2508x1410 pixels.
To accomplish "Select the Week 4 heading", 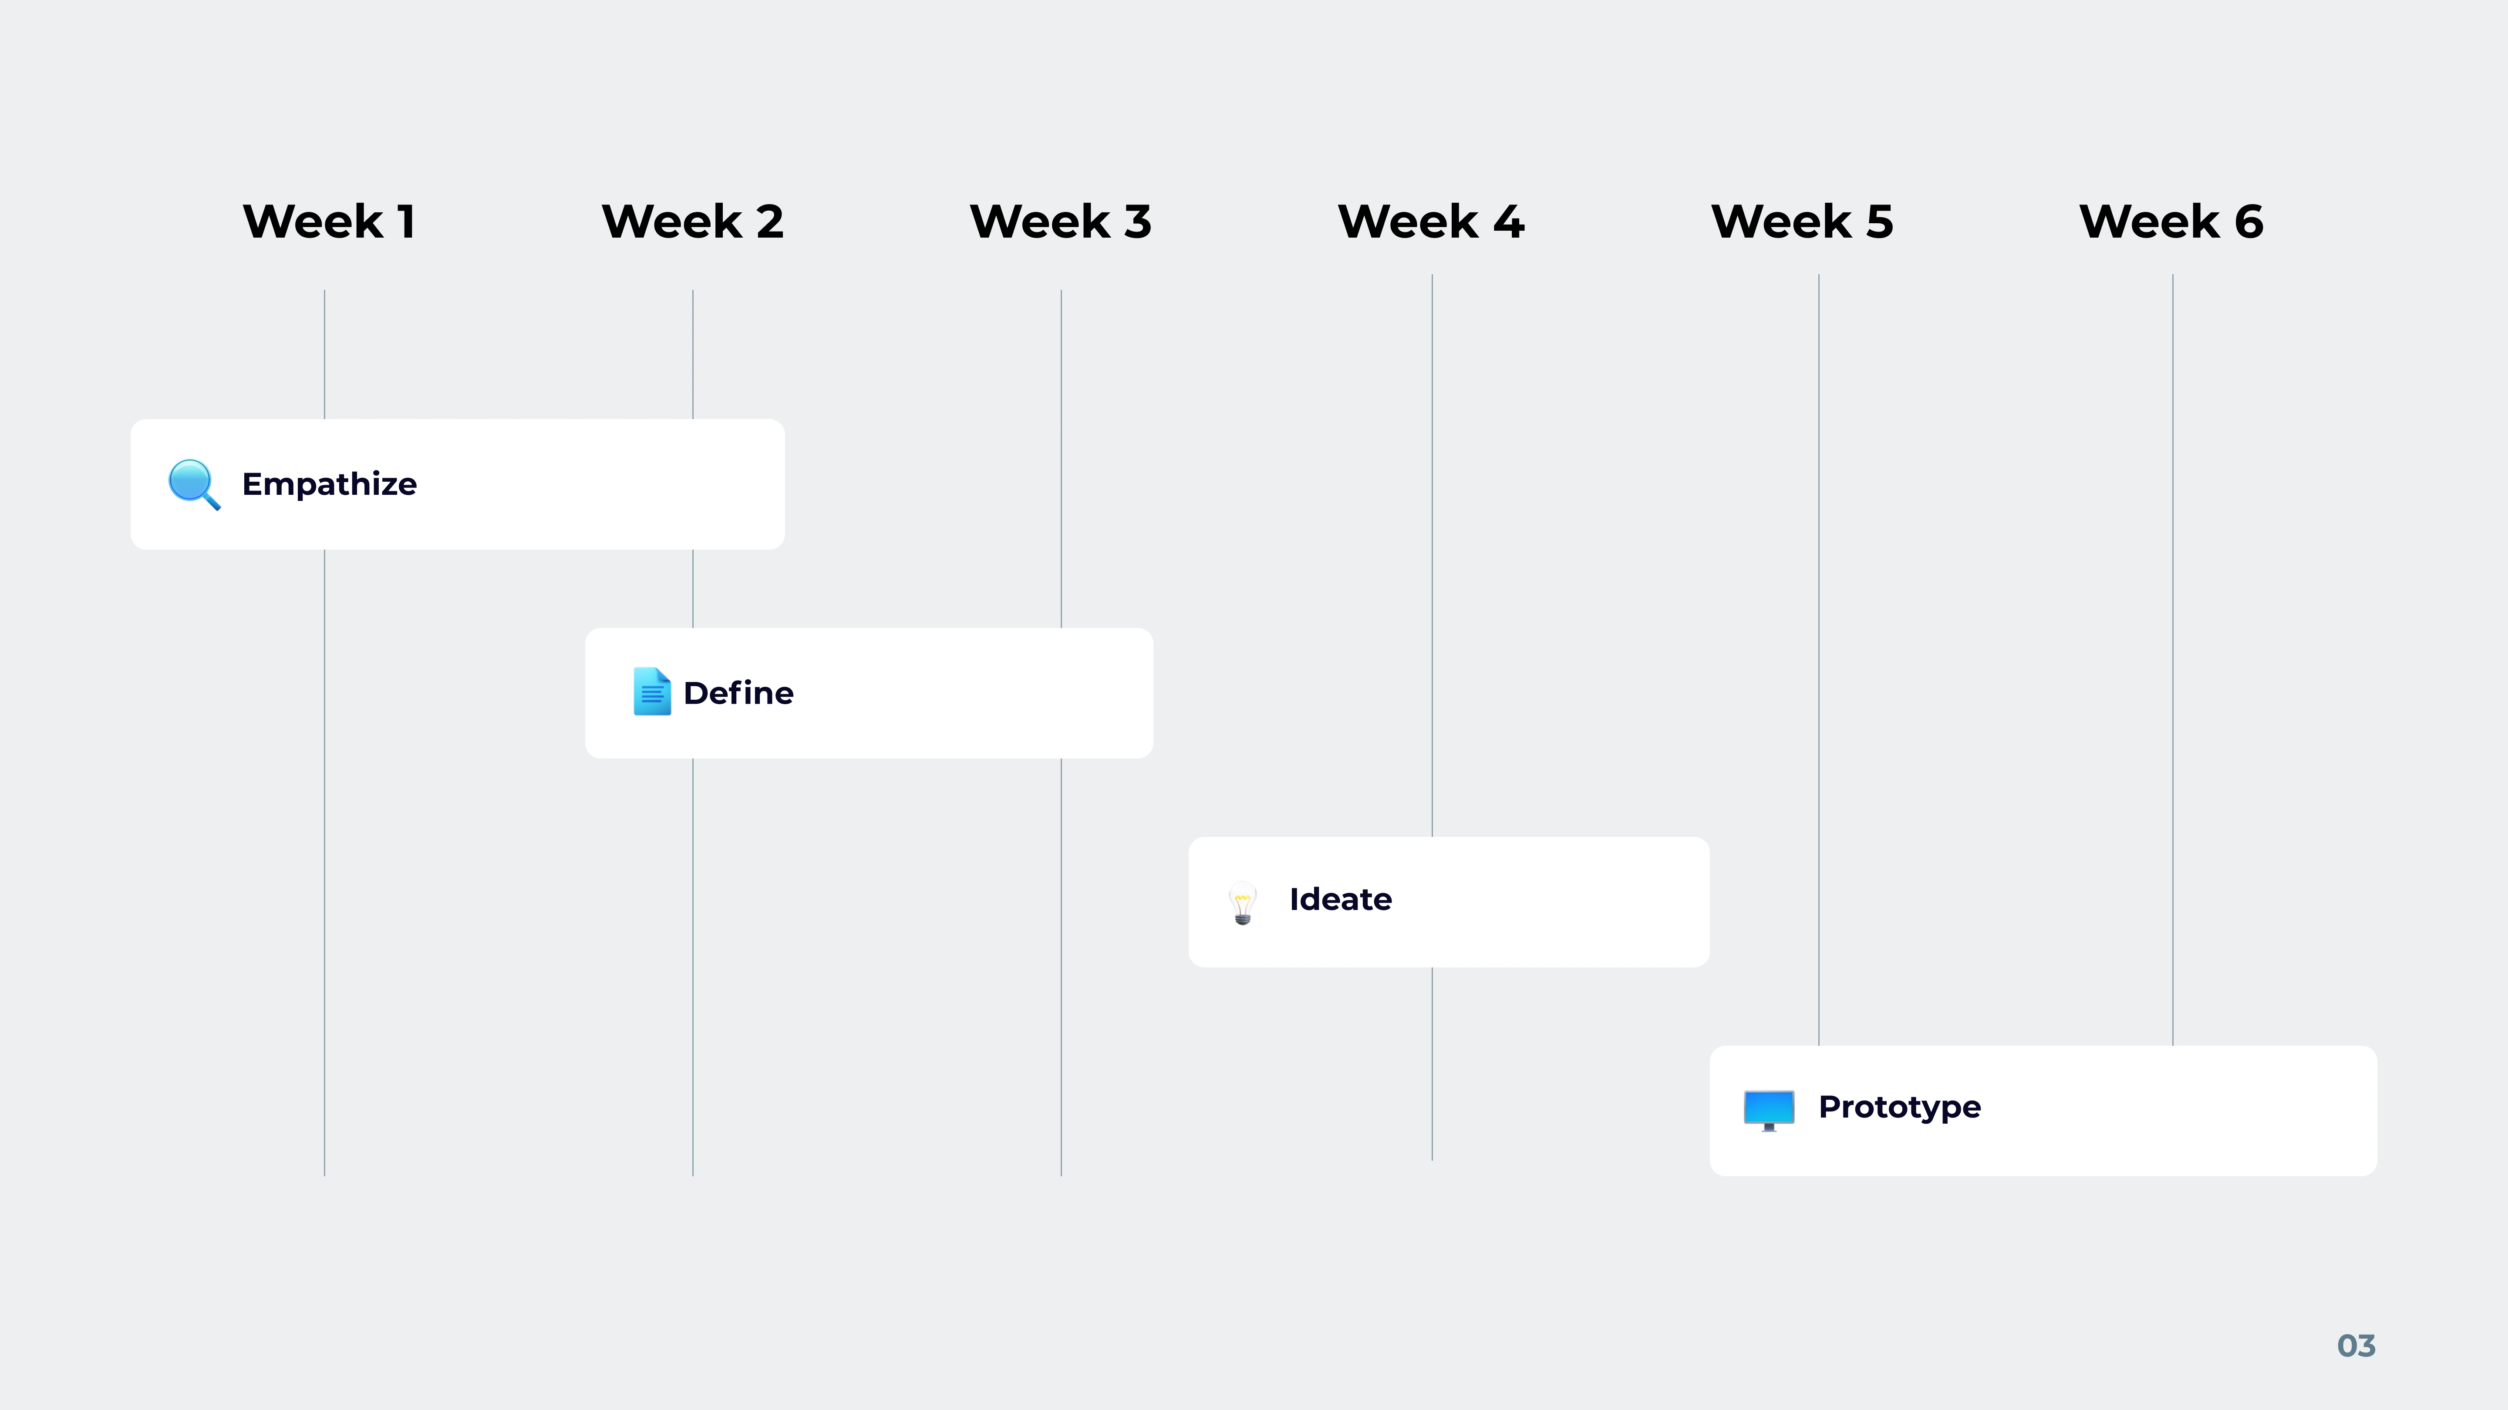I will [x=1430, y=222].
